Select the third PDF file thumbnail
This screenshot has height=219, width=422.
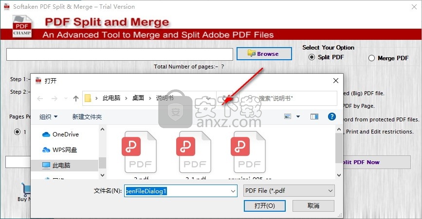coord(249,152)
